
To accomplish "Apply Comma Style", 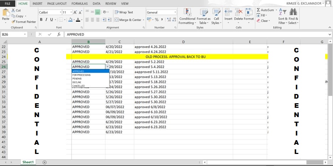I will point(162,20).
